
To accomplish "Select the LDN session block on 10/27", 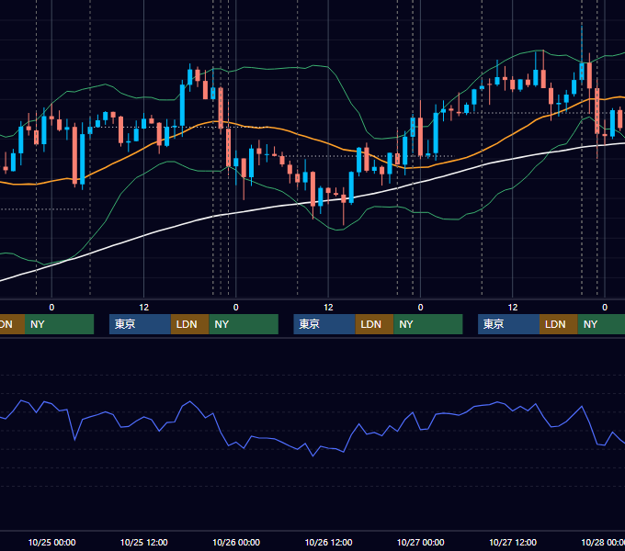I will [559, 324].
